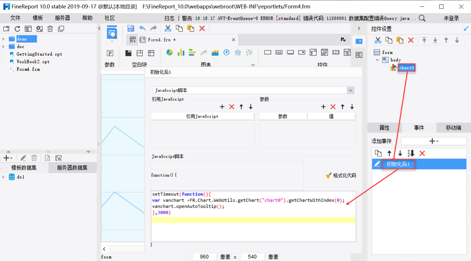The image size is (471, 261).
Task: Insert a scatter chart from chart gallery
Action: pyautogui.click(x=249, y=52)
